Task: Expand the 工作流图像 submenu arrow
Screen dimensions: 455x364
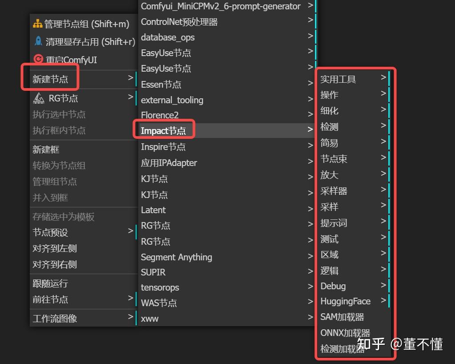Action: pos(131,317)
